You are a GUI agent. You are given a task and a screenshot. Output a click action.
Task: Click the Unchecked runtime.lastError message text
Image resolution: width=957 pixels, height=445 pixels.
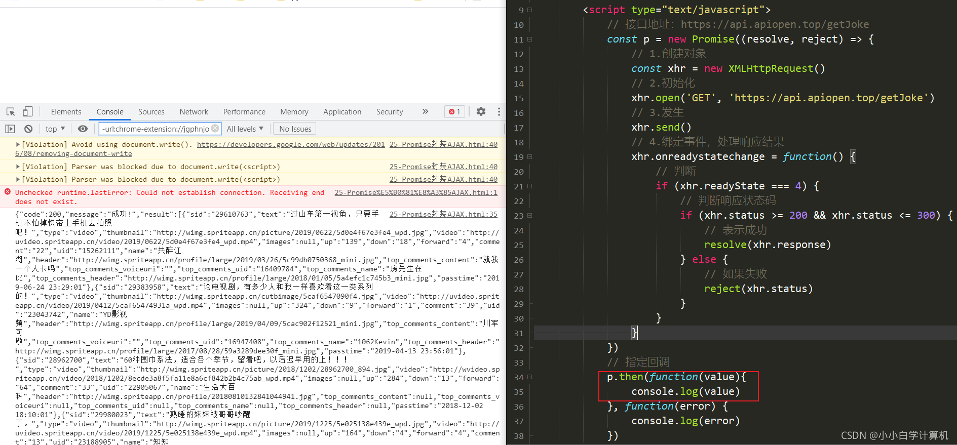click(x=170, y=197)
